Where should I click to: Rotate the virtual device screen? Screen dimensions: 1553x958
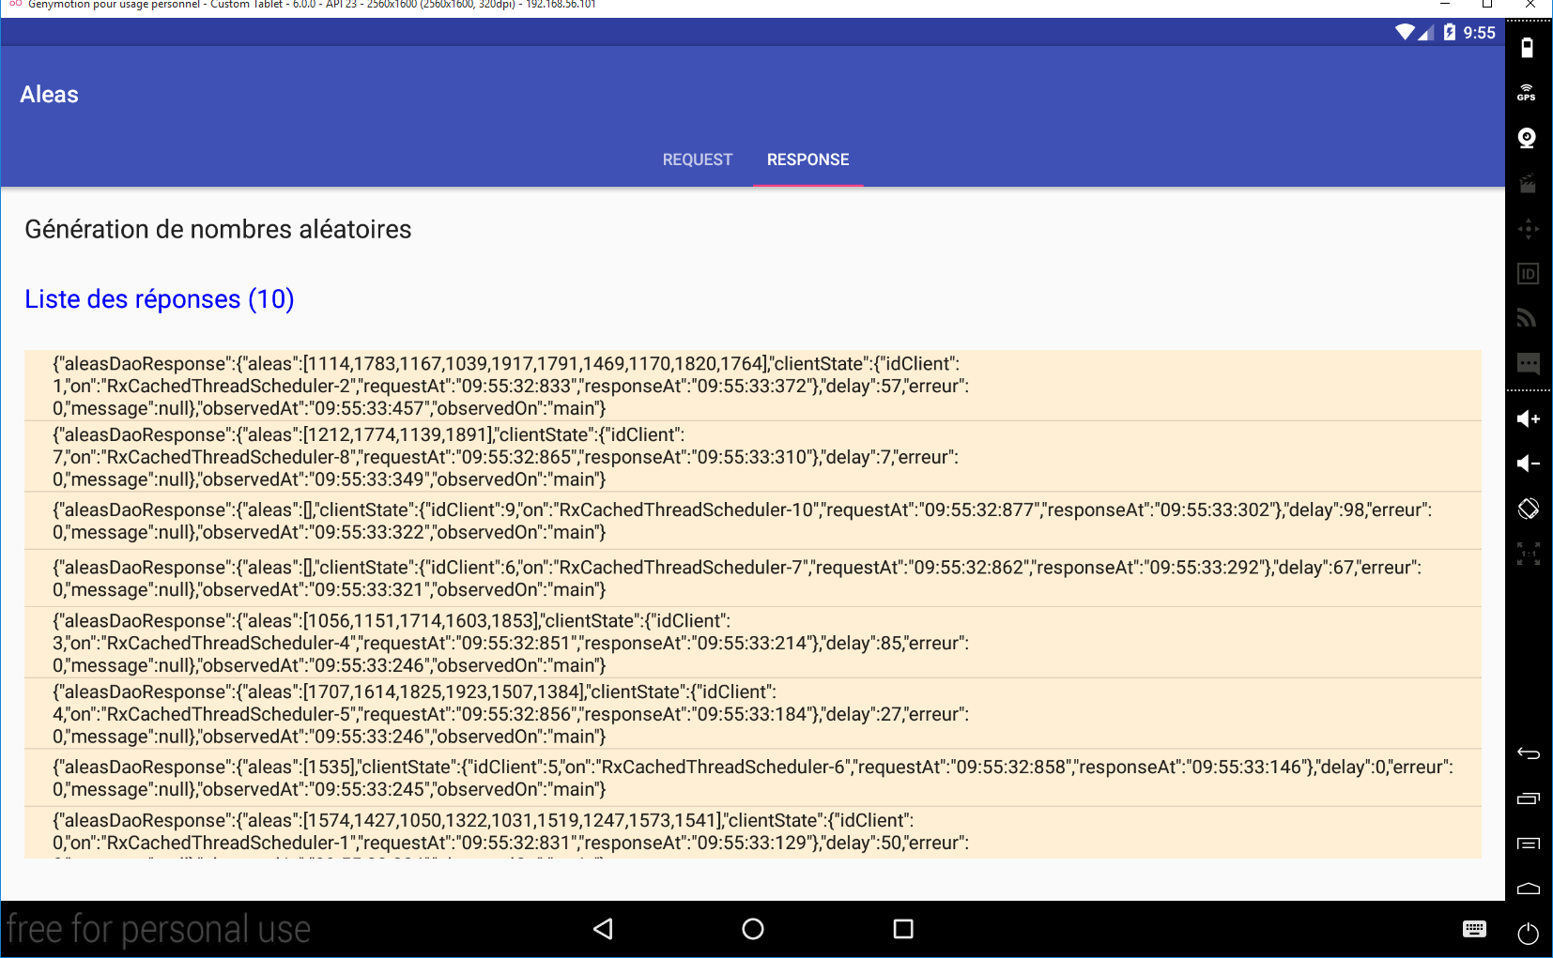(1528, 509)
